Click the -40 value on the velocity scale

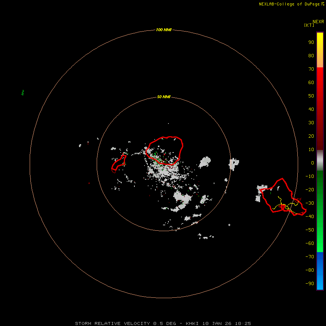coord(310,217)
